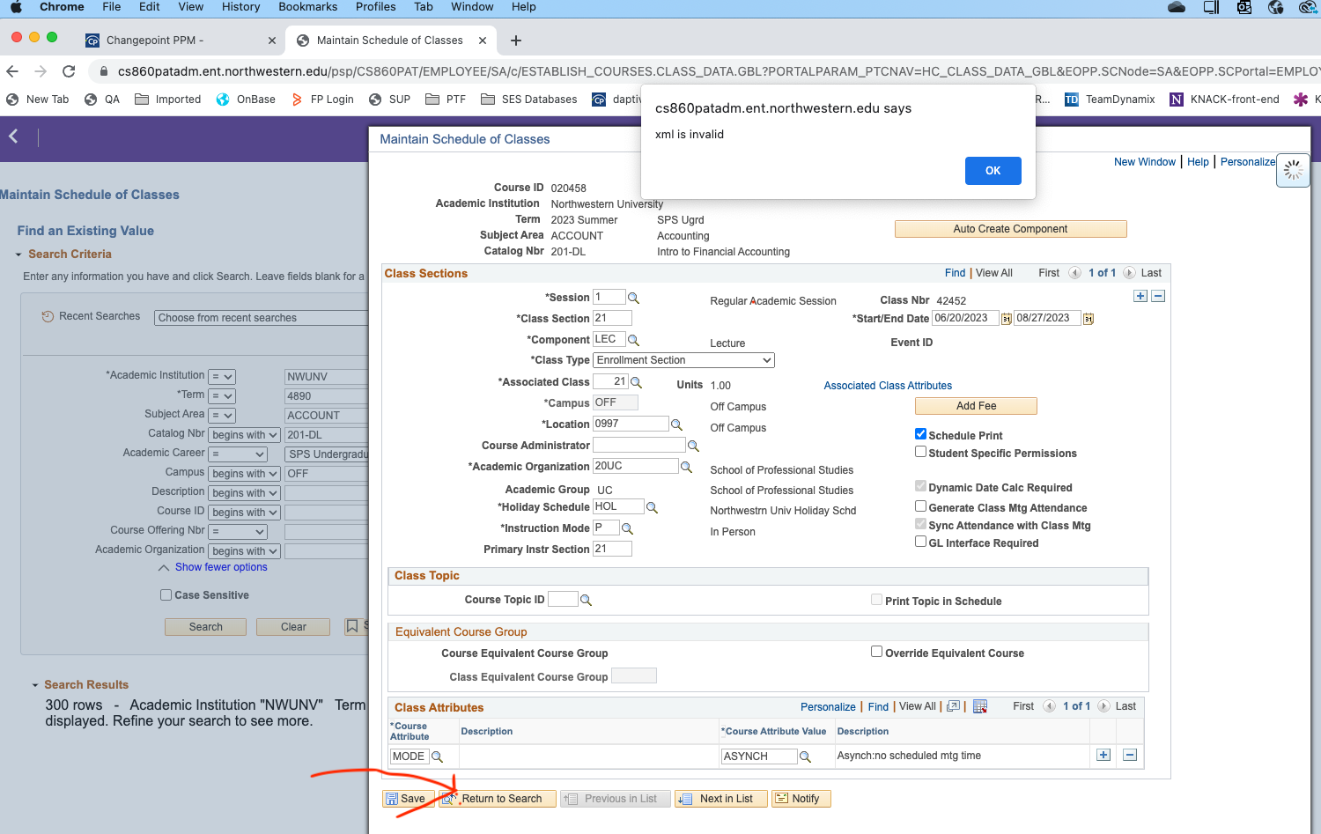Viewport: 1321px width, 834px height.
Task: Open Chrome History menu
Action: pyautogui.click(x=240, y=7)
